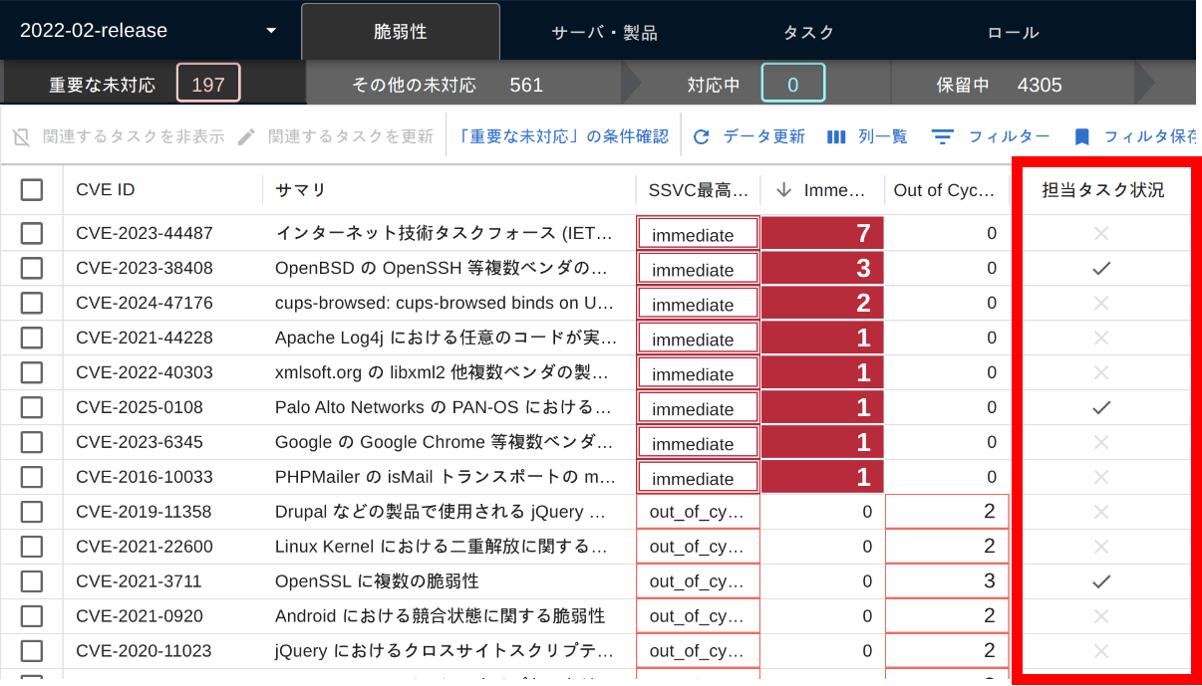This screenshot has height=686, width=1202.
Task: Click the checkmark status for CVE-2023-38408
Action: tap(1101, 268)
